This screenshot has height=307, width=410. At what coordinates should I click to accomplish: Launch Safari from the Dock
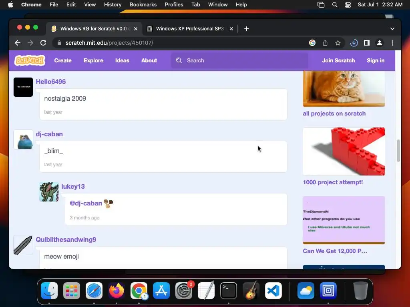pos(94,291)
